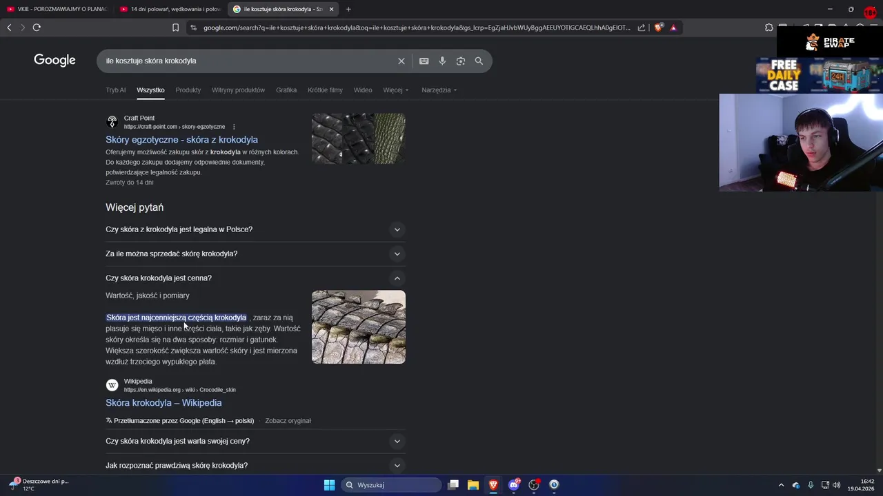Image resolution: width=883 pixels, height=496 pixels.
Task: Switch to the 'Produkty' tab
Action: coord(188,90)
